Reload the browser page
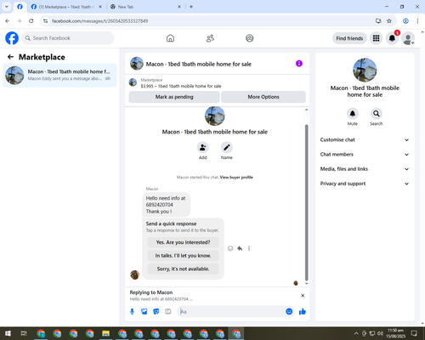 click(31, 21)
